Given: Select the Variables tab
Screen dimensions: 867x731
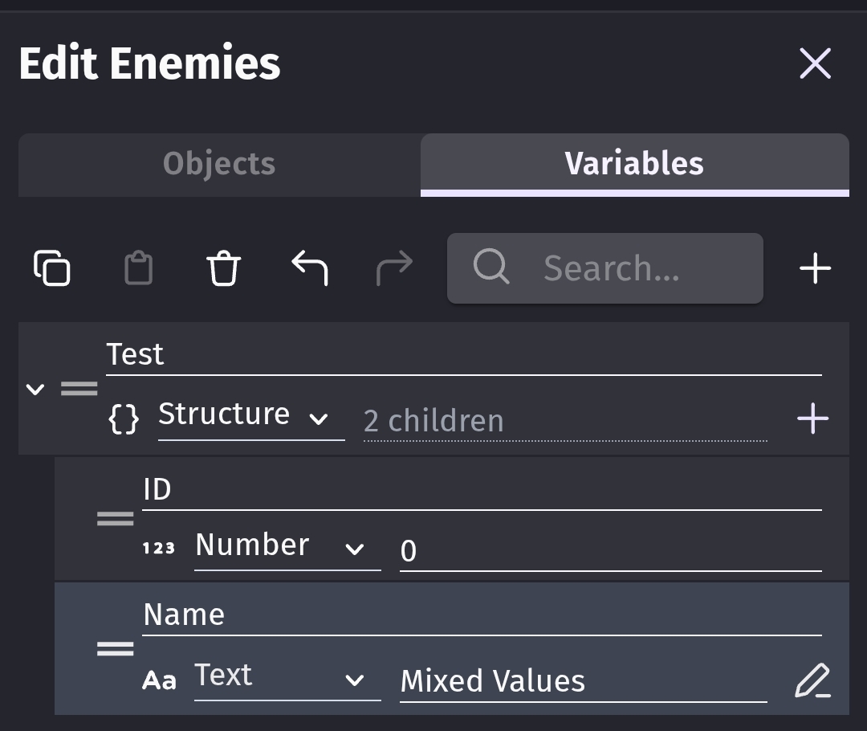Looking at the screenshot, I should click(x=634, y=165).
